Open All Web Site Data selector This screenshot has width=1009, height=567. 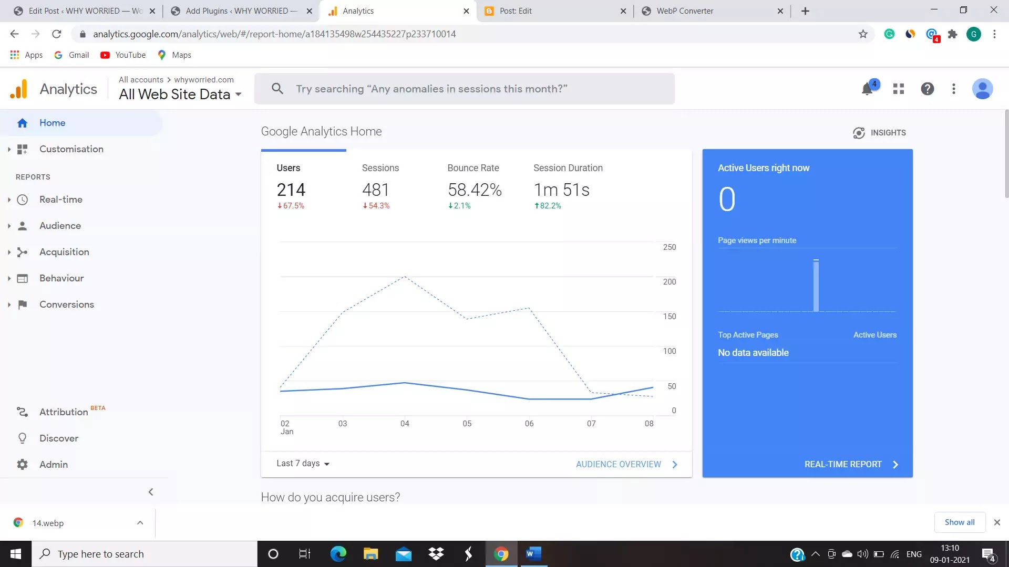tap(180, 94)
